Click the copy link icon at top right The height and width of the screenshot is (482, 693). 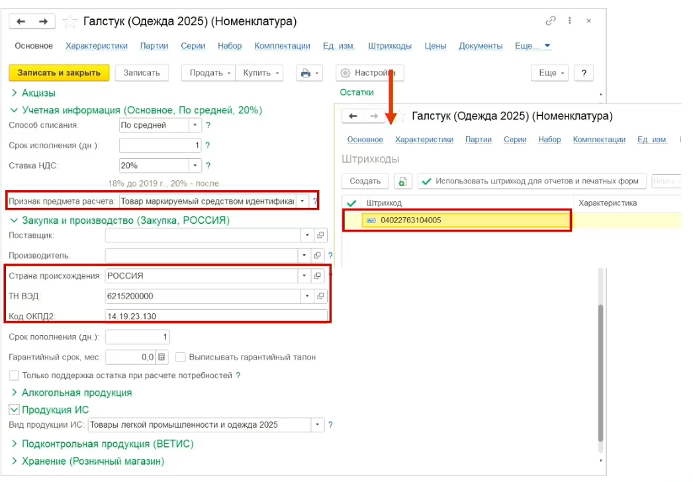(x=550, y=22)
